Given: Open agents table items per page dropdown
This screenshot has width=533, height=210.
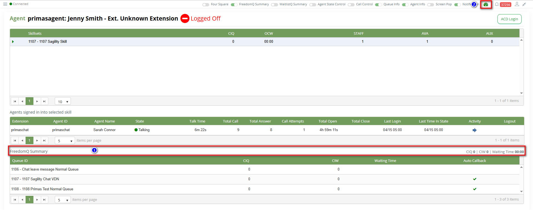Looking at the screenshot, I should point(65,141).
